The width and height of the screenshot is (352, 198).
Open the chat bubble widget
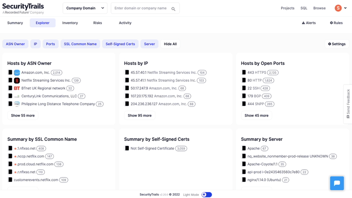[x=337, y=183]
